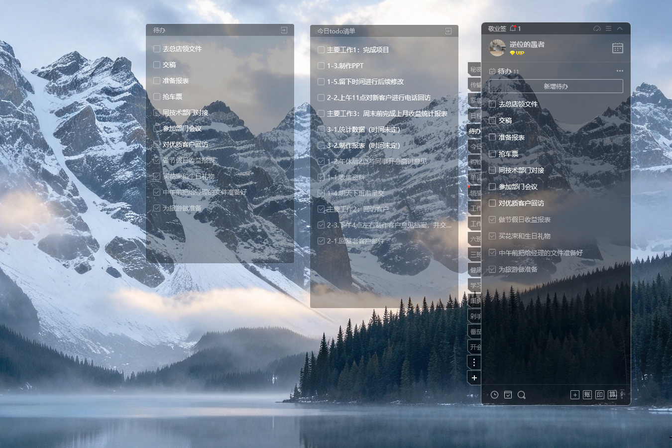672x448 pixels.
Task: Click 对优质客户回访 text in main panel
Action: (x=521, y=203)
